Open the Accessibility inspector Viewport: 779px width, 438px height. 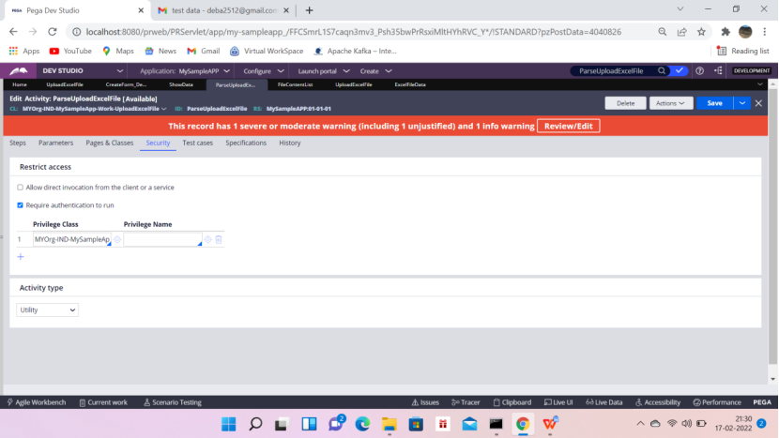658,402
